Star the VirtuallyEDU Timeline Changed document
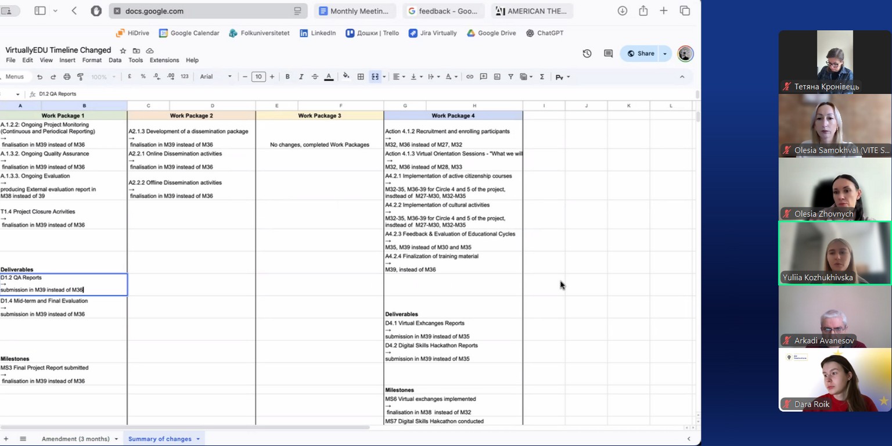Viewport: 892px width, 446px height. [123, 51]
